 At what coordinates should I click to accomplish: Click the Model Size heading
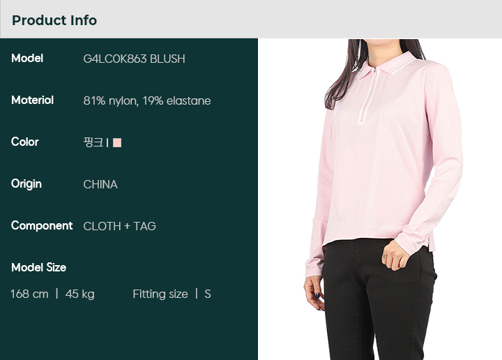coord(39,267)
